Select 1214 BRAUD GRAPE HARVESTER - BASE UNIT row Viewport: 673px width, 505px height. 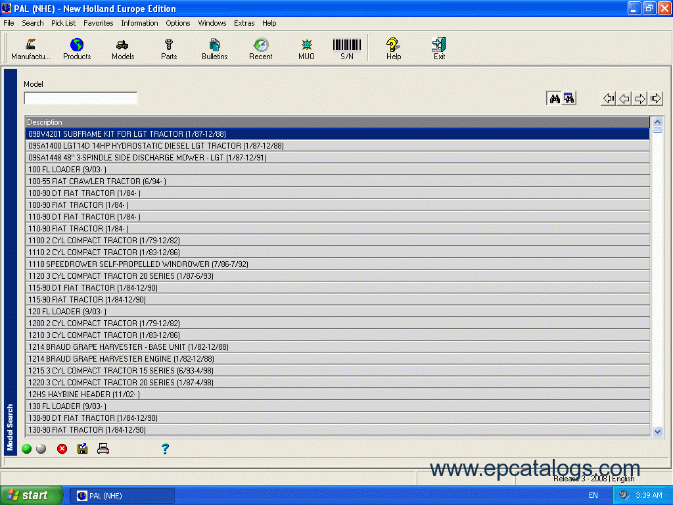[337, 347]
